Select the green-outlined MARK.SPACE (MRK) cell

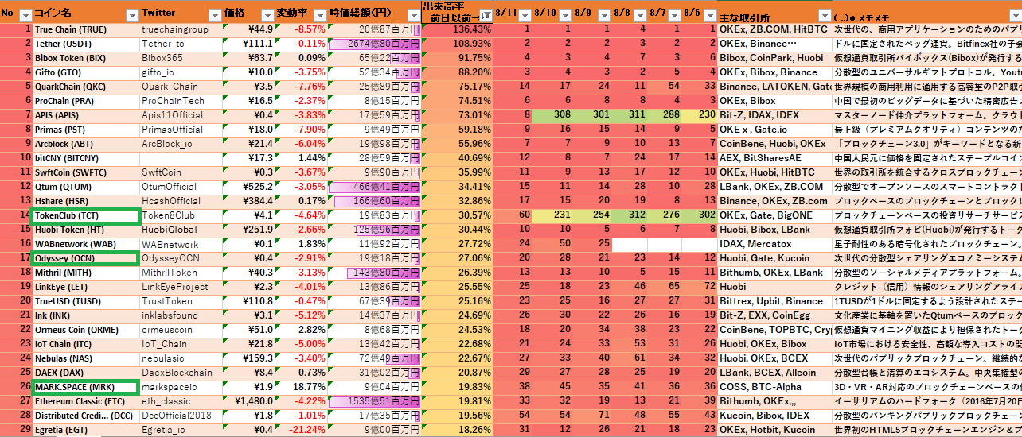tap(85, 387)
